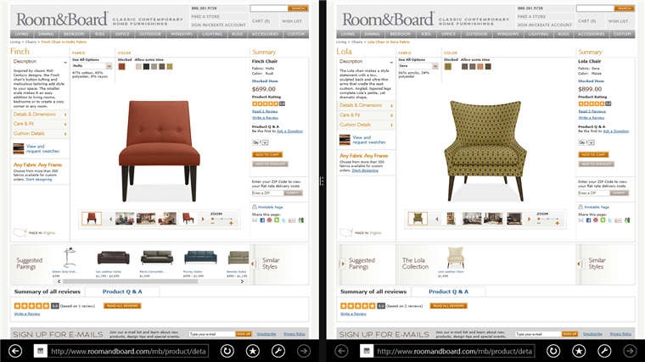Go back in the left browser pane
Image resolution: width=645 pixels, height=362 pixels.
pos(15,351)
